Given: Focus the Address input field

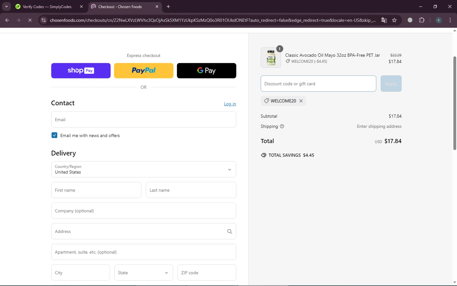Looking at the screenshot, I should click(x=143, y=231).
